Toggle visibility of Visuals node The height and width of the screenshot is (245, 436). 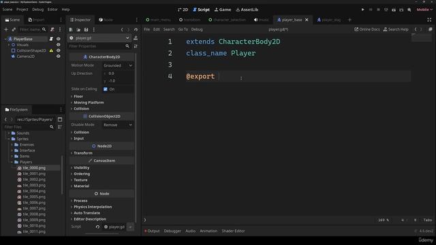tap(59, 45)
